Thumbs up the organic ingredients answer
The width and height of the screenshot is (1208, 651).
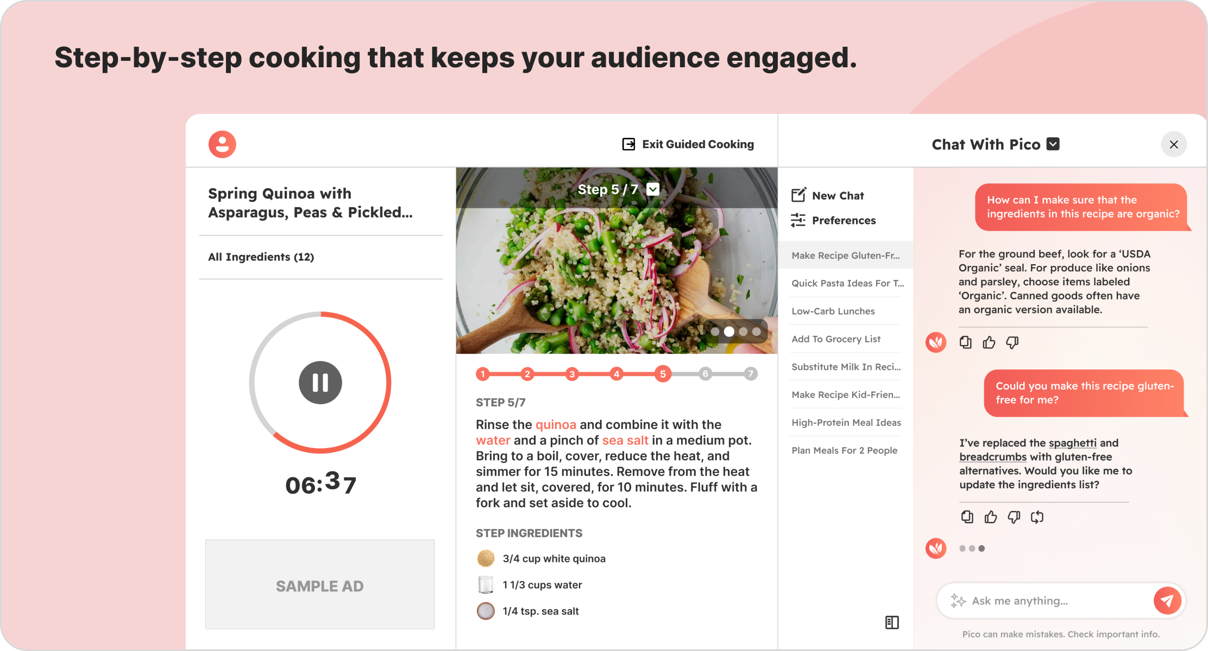[989, 342]
